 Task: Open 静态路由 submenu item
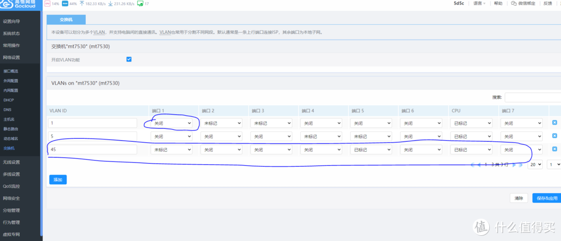11,129
